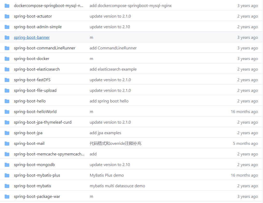Click the folder icon beside spring-boot-commandLineRunner
Screen dimensions: 263x203
click(x=7, y=48)
